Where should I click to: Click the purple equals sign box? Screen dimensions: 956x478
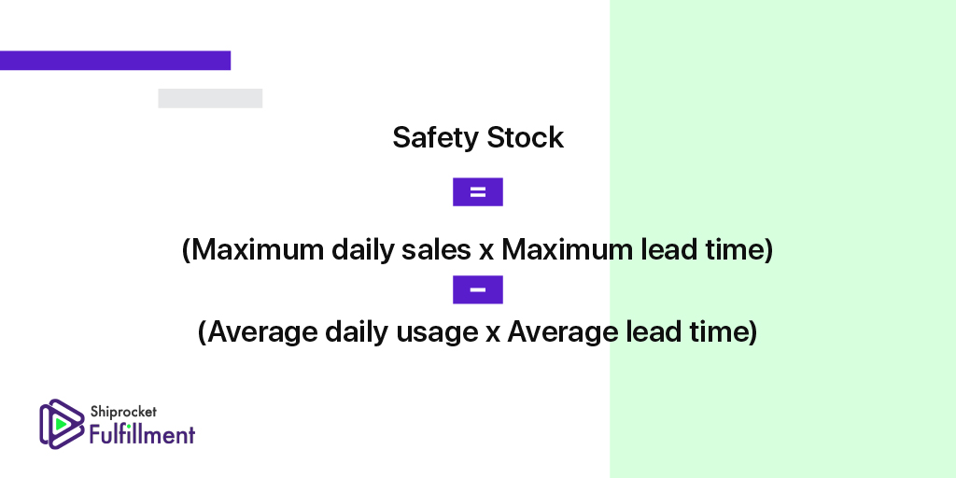477,192
